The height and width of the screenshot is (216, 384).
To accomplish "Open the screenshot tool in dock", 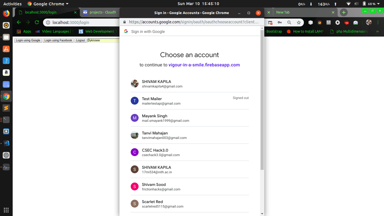I will [6, 84].
